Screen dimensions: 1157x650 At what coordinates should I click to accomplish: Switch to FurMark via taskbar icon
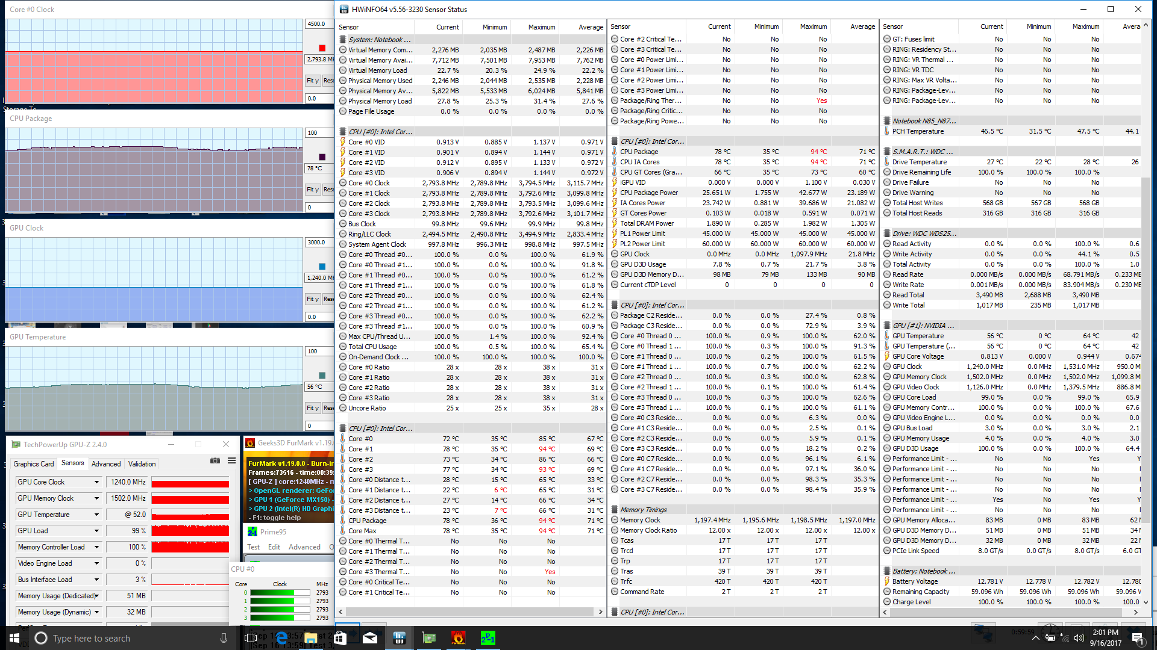click(458, 638)
